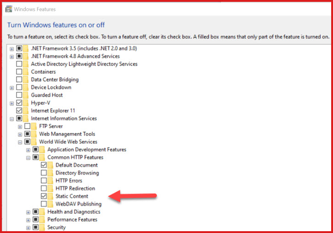The height and width of the screenshot is (233, 333).
Task: Click the Windows Features title bar icon
Action: (x=9, y=9)
